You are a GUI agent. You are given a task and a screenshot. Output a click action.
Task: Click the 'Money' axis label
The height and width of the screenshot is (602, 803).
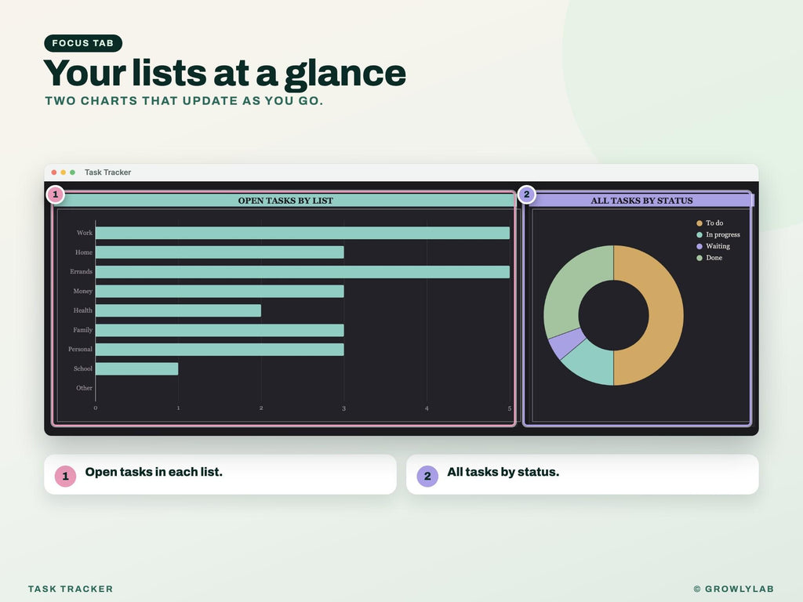click(82, 292)
